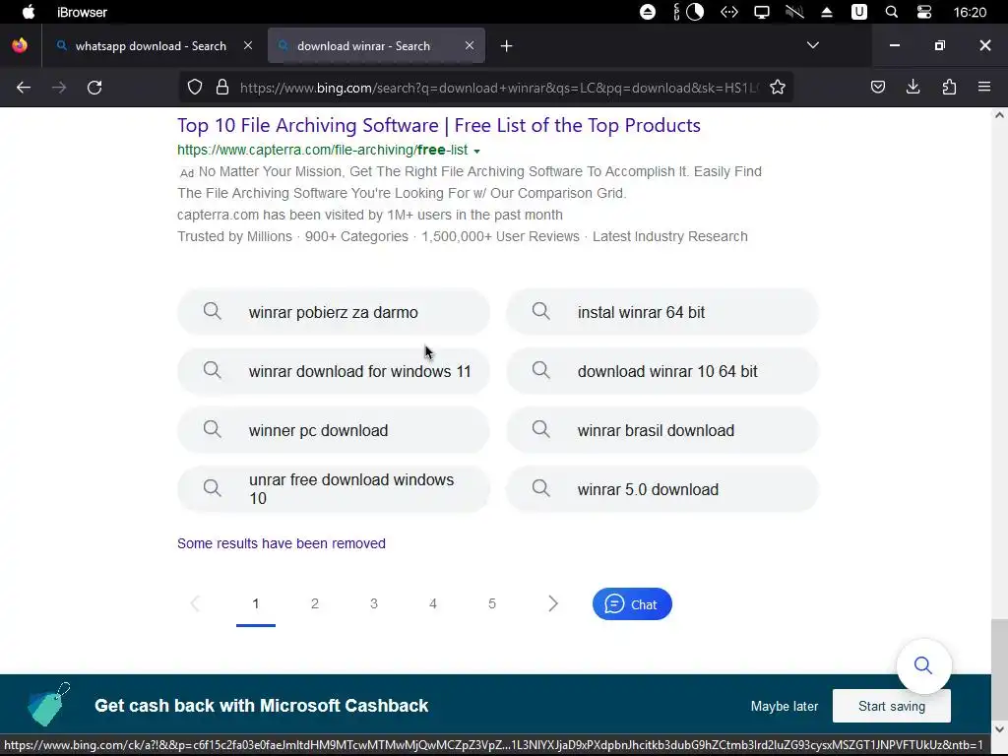Image resolution: width=1008 pixels, height=756 pixels.
Task: Close the download winrar tab
Action: (x=470, y=45)
